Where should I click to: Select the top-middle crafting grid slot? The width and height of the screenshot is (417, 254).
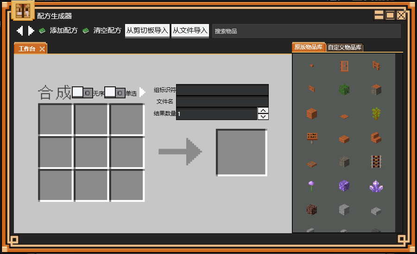tap(91, 119)
